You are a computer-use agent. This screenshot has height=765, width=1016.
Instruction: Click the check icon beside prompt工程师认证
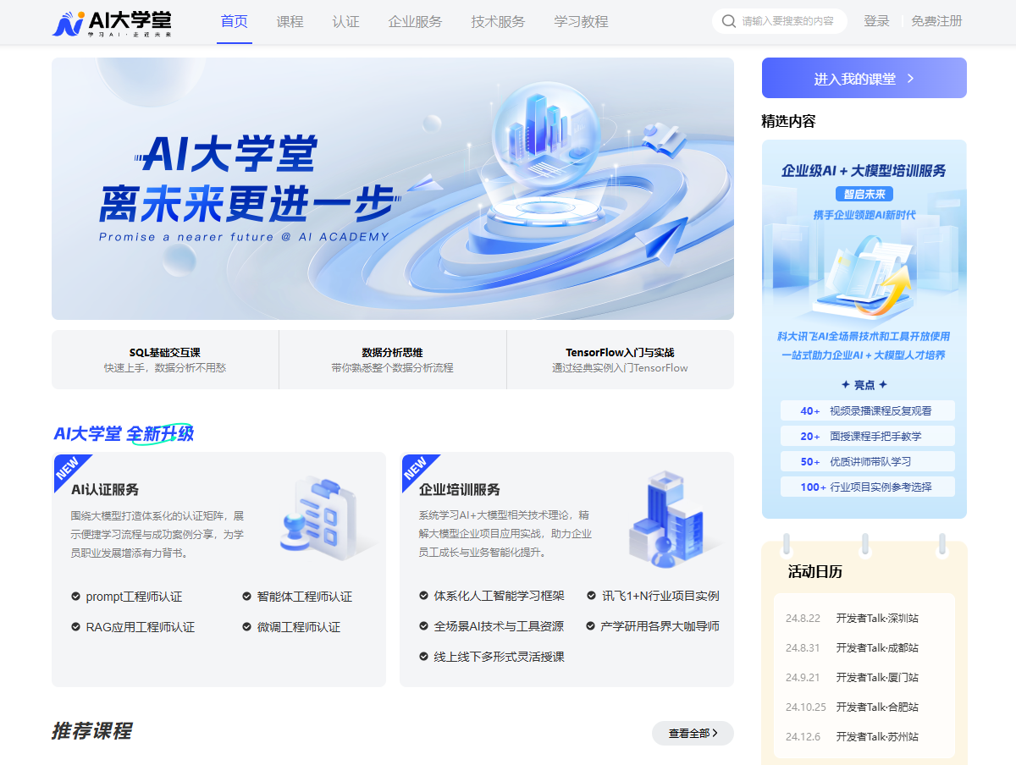(x=75, y=597)
